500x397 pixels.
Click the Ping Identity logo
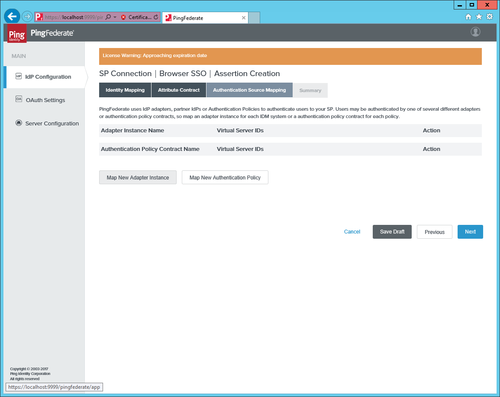pyautogui.click(x=17, y=33)
